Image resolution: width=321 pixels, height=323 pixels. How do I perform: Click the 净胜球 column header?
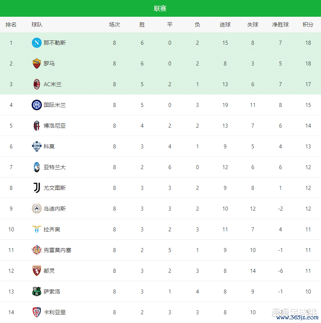tap(280, 25)
